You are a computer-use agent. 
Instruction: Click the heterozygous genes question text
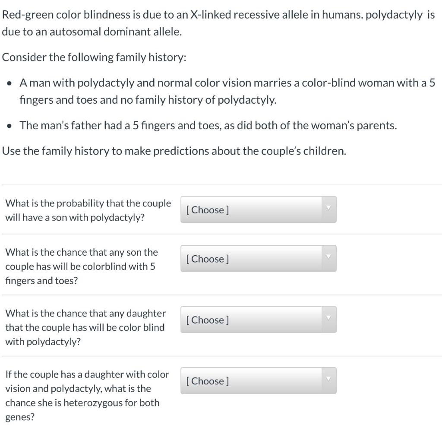tap(88, 395)
